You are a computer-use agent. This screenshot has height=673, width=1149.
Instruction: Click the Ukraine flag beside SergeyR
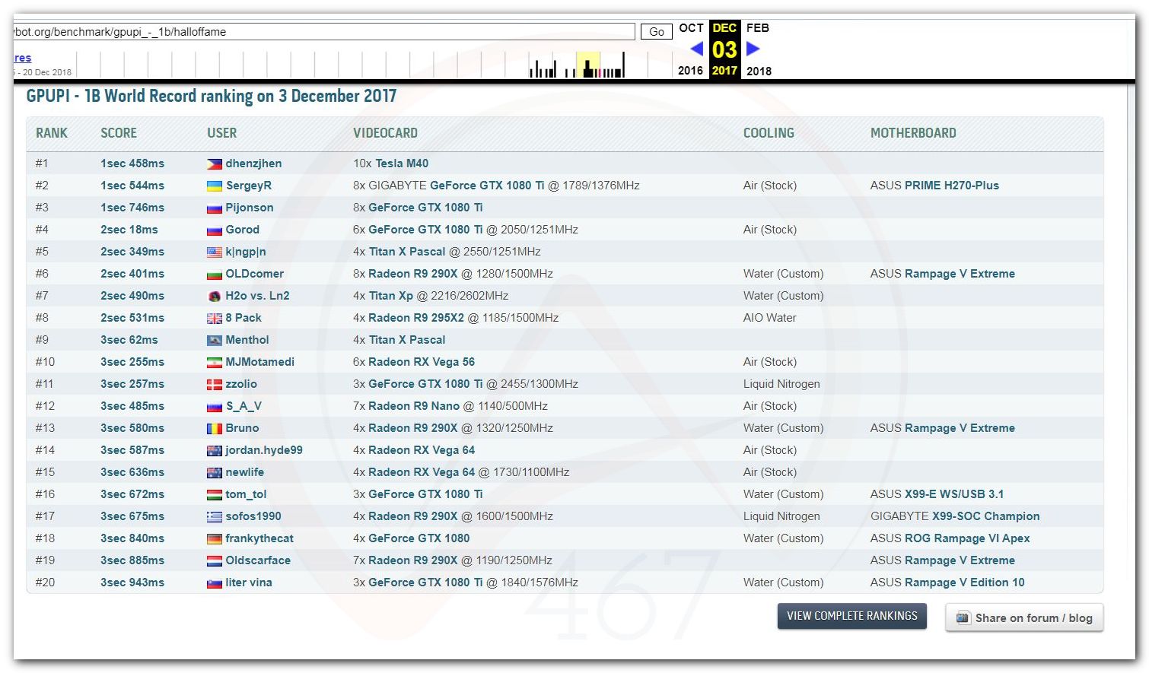215,186
